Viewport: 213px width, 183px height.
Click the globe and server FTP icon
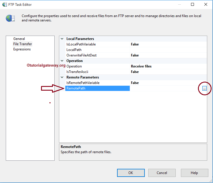[x=10, y=18]
